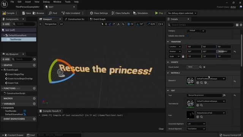Choose the translate tool in viewport
This screenshot has height=137, width=243.
(106, 24)
